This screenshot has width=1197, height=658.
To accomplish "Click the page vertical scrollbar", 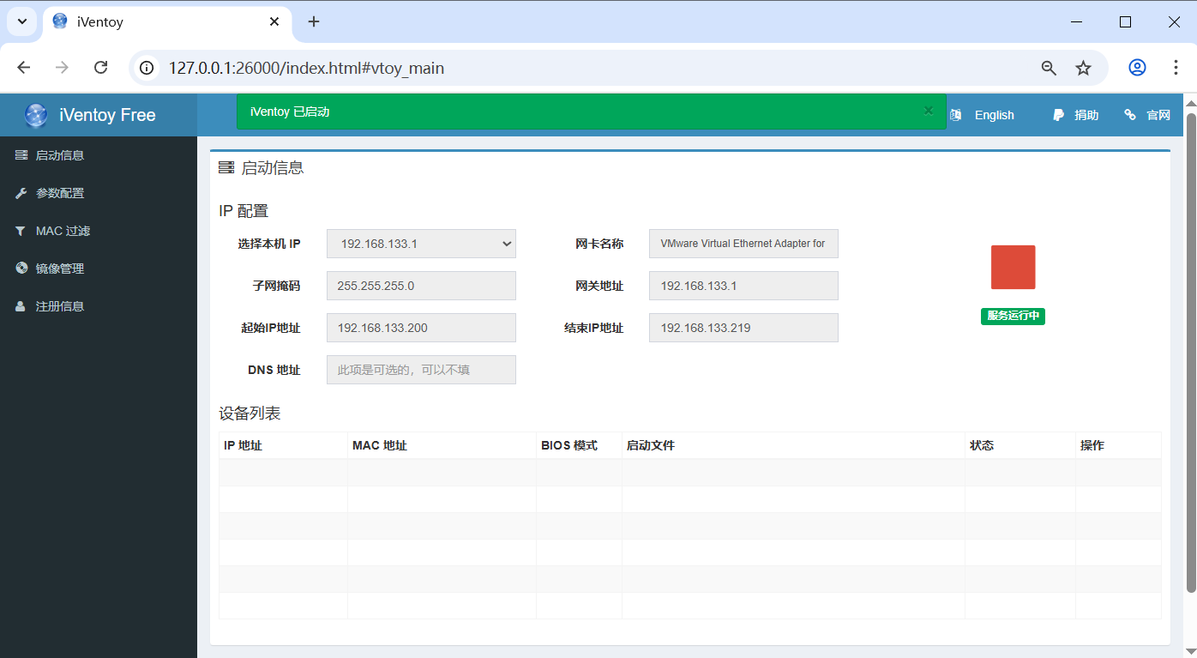I will click(1190, 352).
